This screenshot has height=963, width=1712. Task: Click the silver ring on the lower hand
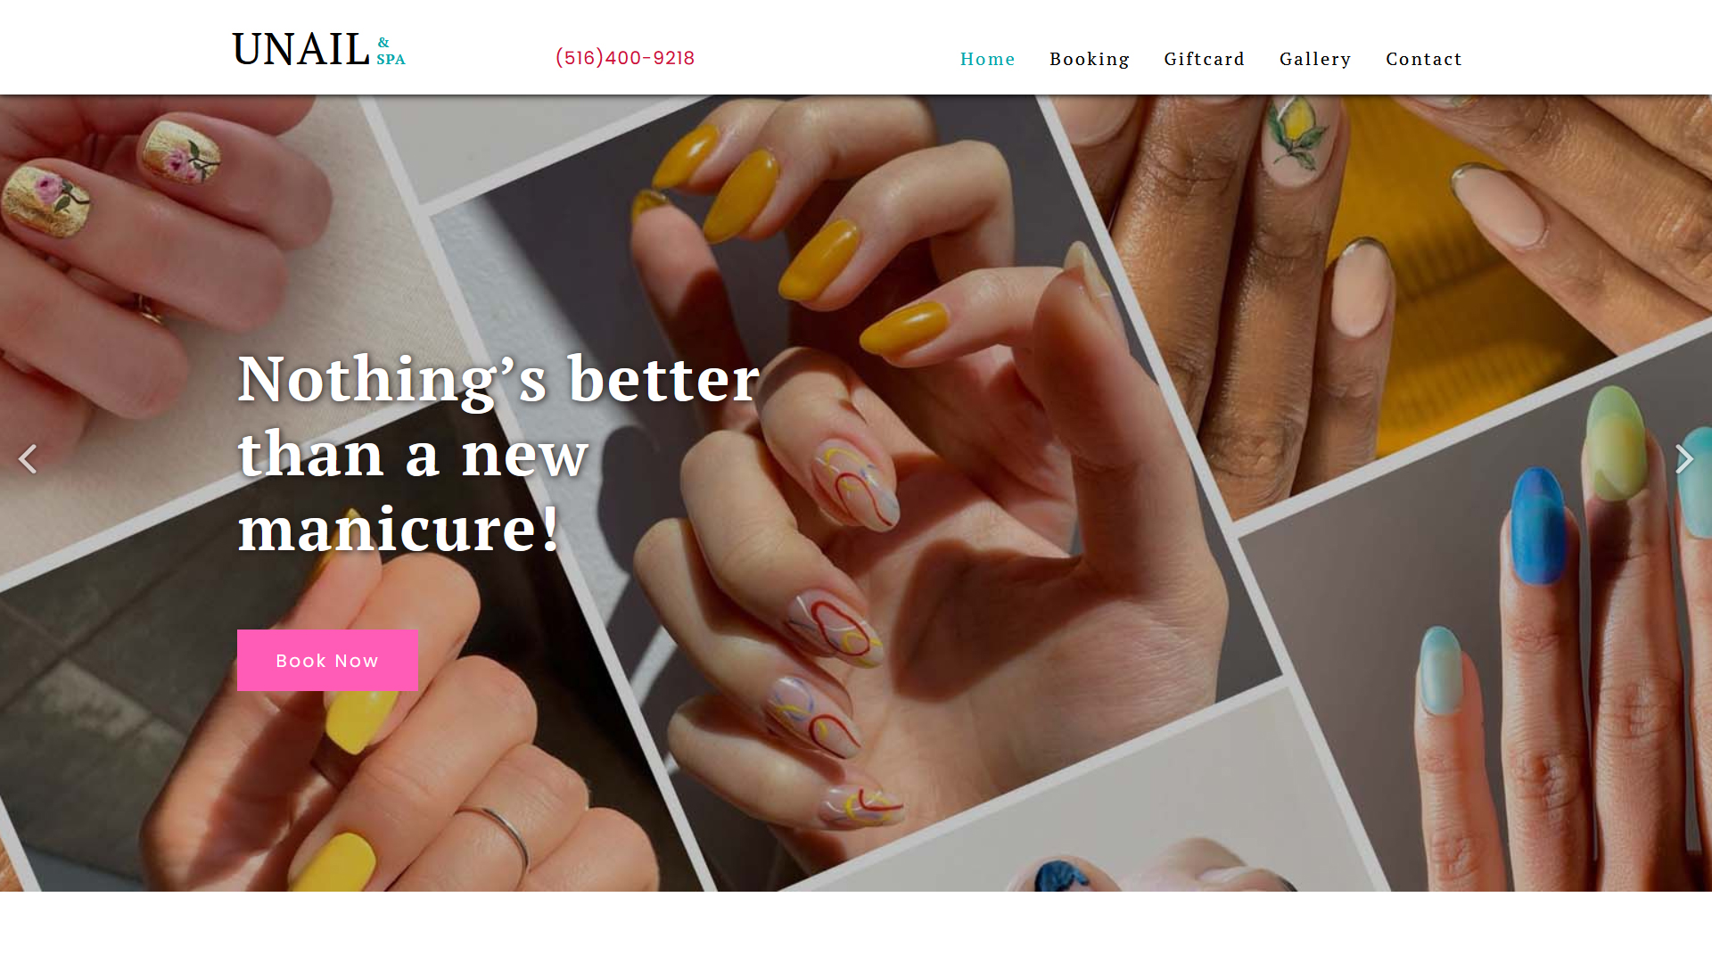point(499,834)
